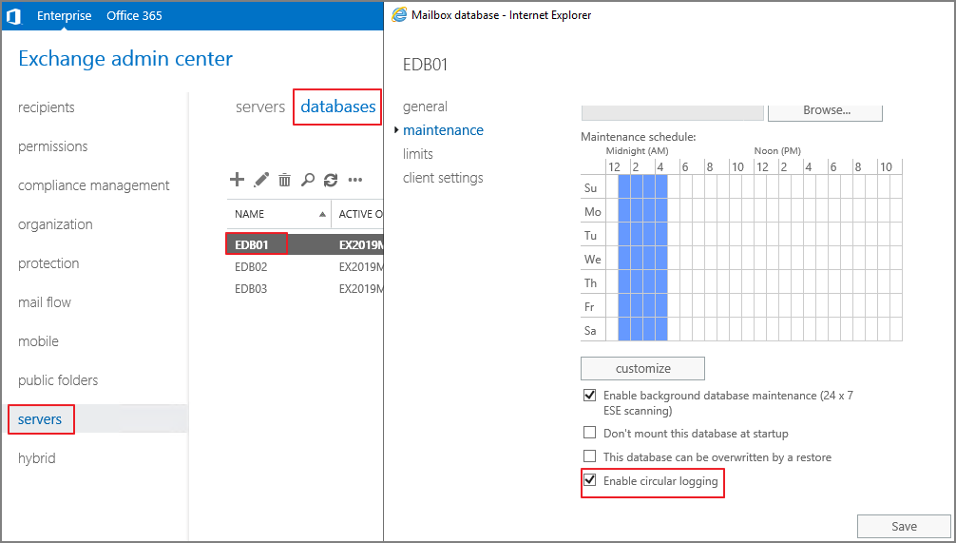
Task: Select the EDB03 database row
Action: 305,288
